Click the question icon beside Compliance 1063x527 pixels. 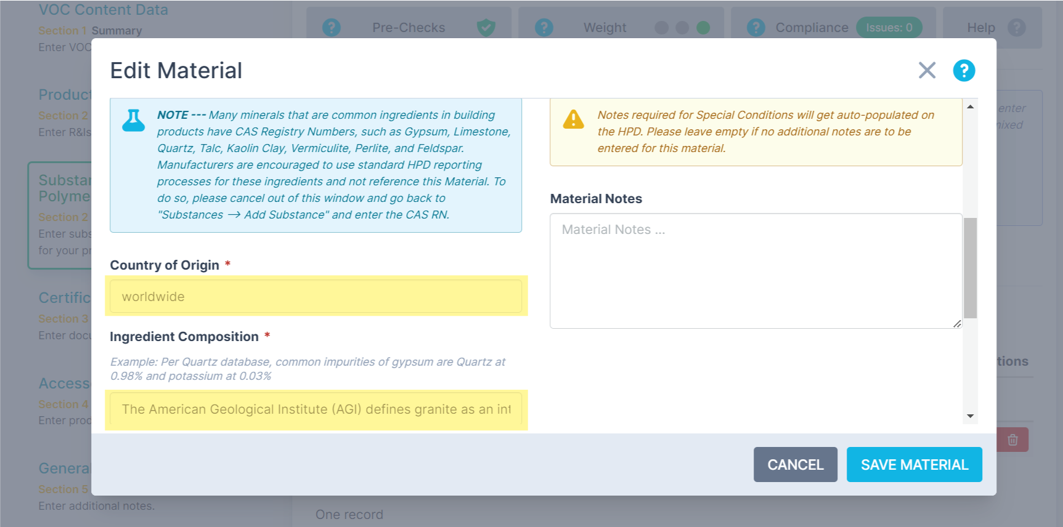tap(756, 28)
